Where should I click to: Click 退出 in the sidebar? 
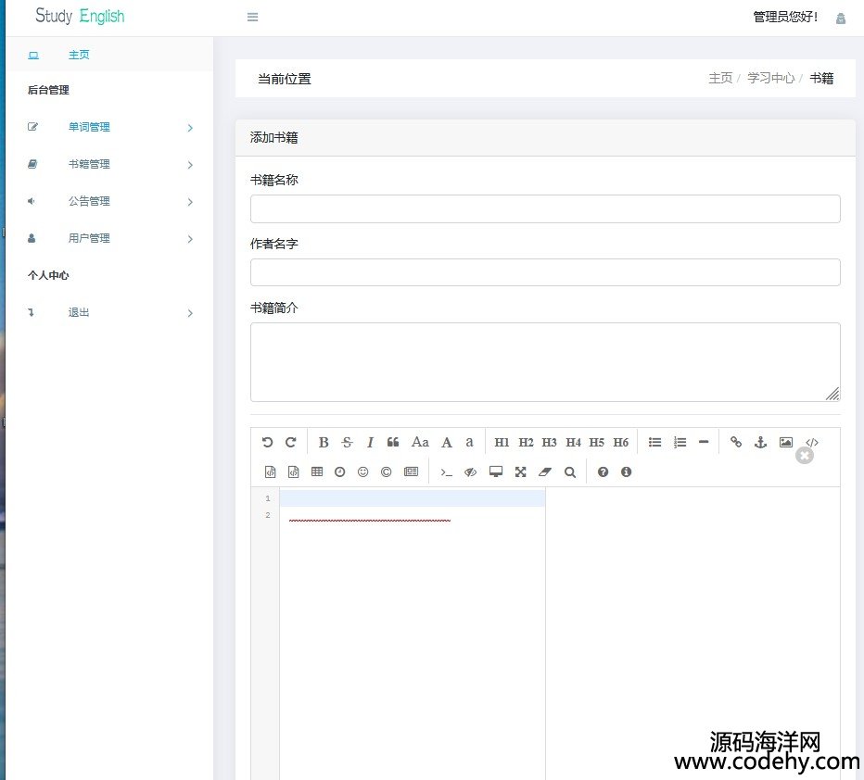click(x=79, y=313)
